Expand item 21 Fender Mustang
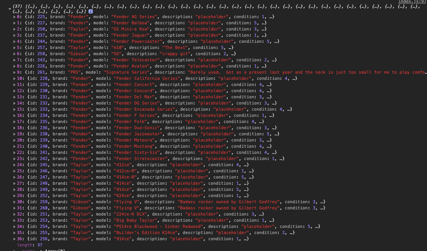427x251 pixels. click(14, 147)
